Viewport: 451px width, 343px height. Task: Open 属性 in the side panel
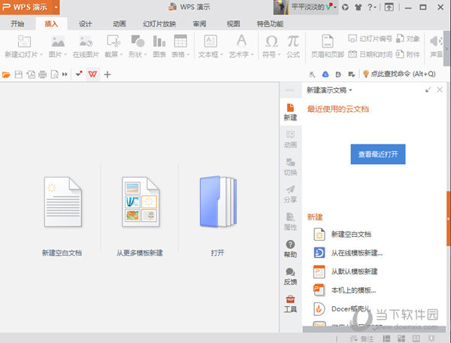click(290, 222)
